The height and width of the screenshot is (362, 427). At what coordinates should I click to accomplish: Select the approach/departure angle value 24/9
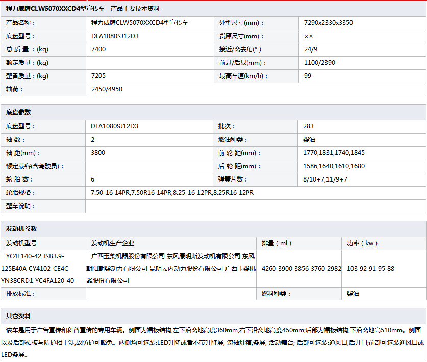[311, 49]
